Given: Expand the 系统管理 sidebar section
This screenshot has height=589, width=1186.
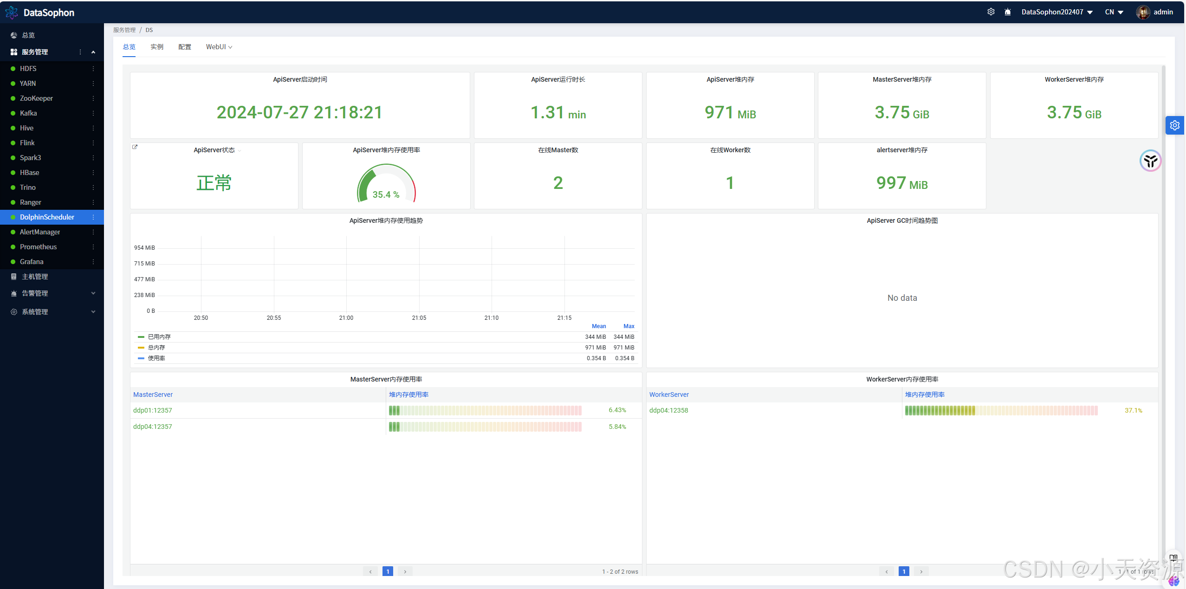Looking at the screenshot, I should tap(93, 312).
